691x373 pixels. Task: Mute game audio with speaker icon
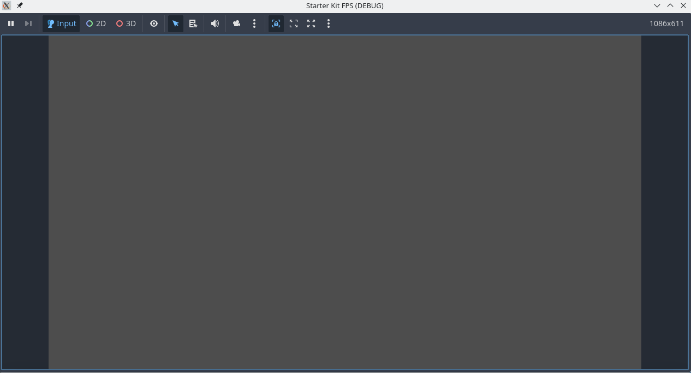point(215,23)
